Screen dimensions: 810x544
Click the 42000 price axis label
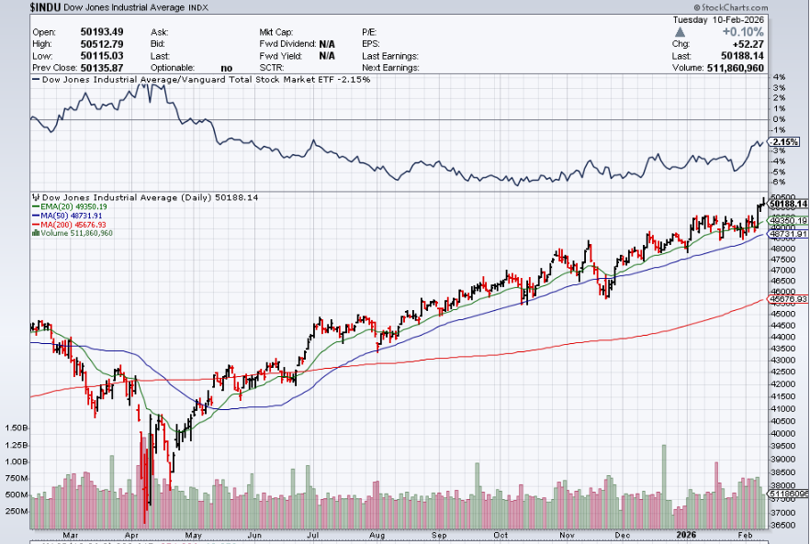[x=784, y=384]
